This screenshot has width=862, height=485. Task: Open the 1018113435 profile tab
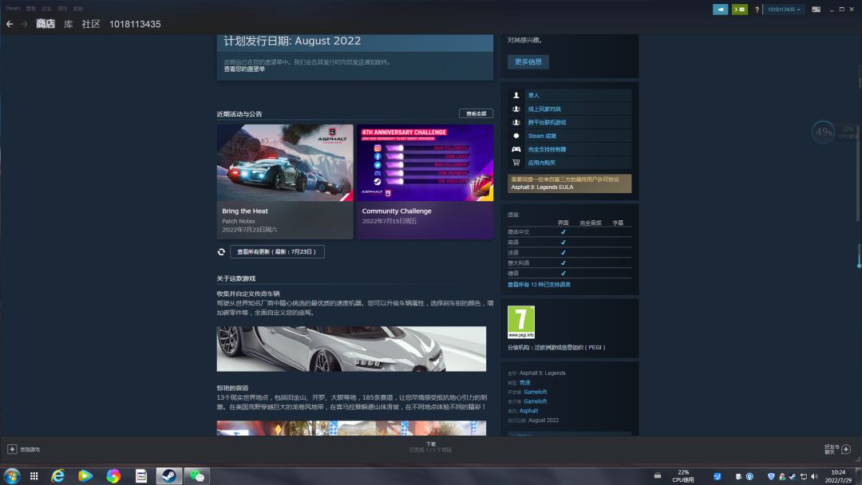[135, 24]
